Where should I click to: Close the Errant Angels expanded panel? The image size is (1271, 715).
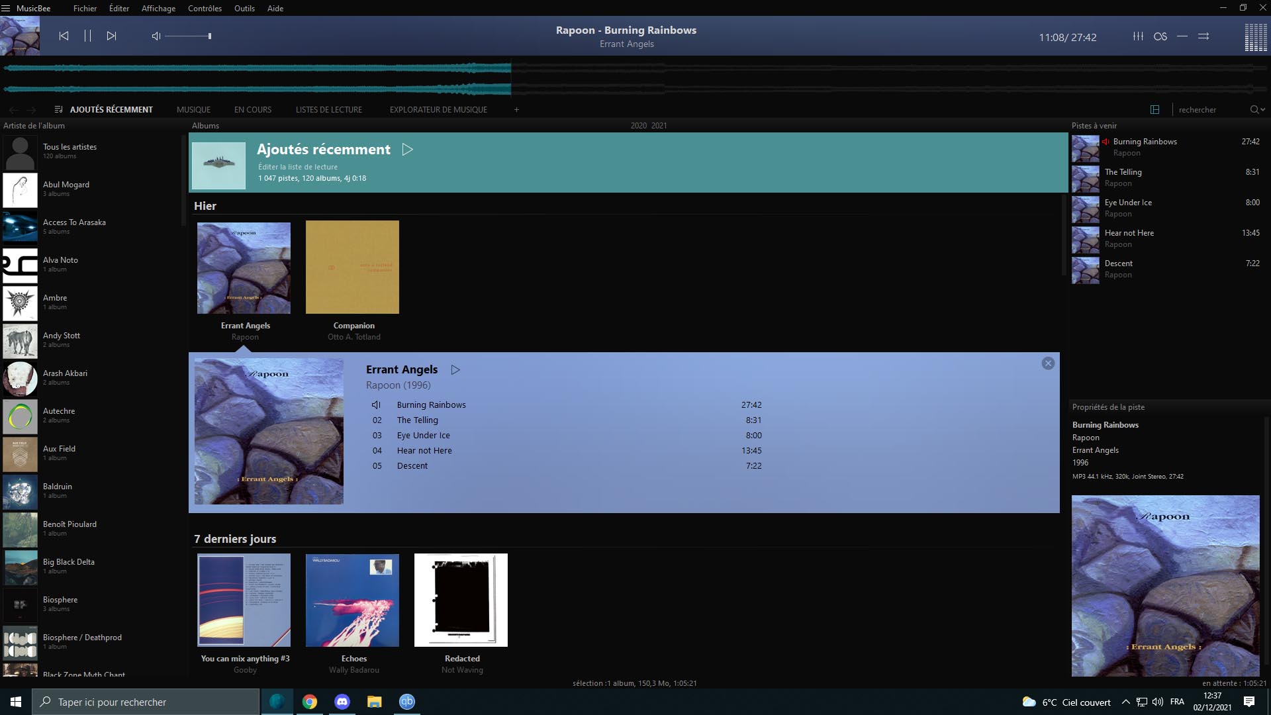(x=1048, y=363)
